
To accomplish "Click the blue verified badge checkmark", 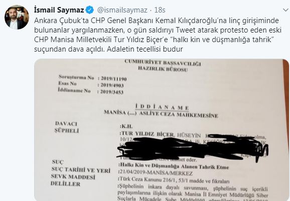I will pos(90,10).
